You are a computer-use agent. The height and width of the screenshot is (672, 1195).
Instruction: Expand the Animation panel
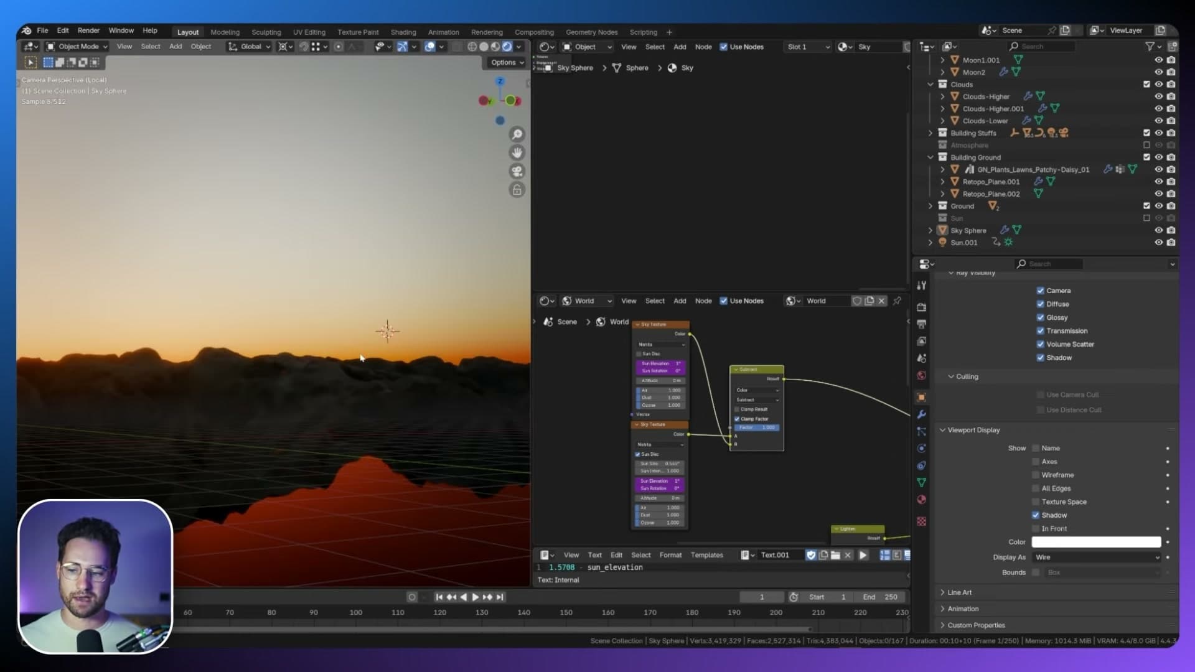tap(962, 609)
